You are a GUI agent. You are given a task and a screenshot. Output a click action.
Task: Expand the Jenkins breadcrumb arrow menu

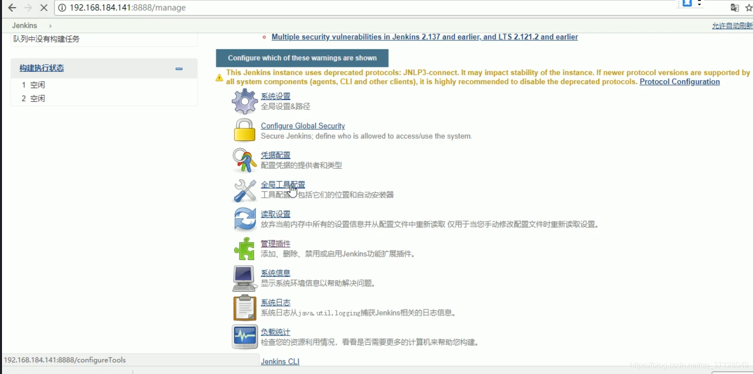tap(50, 26)
